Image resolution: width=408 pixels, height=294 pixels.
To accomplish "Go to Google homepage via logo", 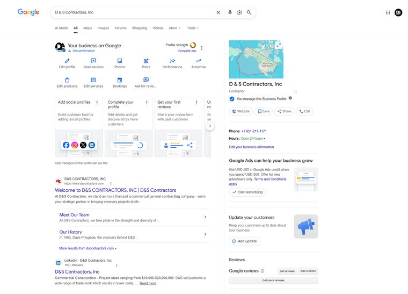I will click(28, 12).
